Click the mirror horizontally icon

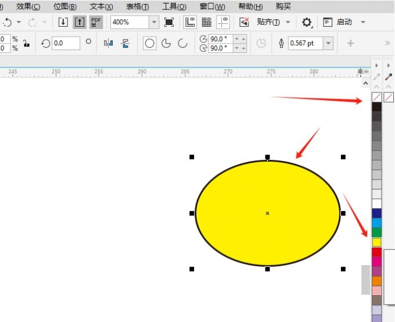[x=108, y=44]
